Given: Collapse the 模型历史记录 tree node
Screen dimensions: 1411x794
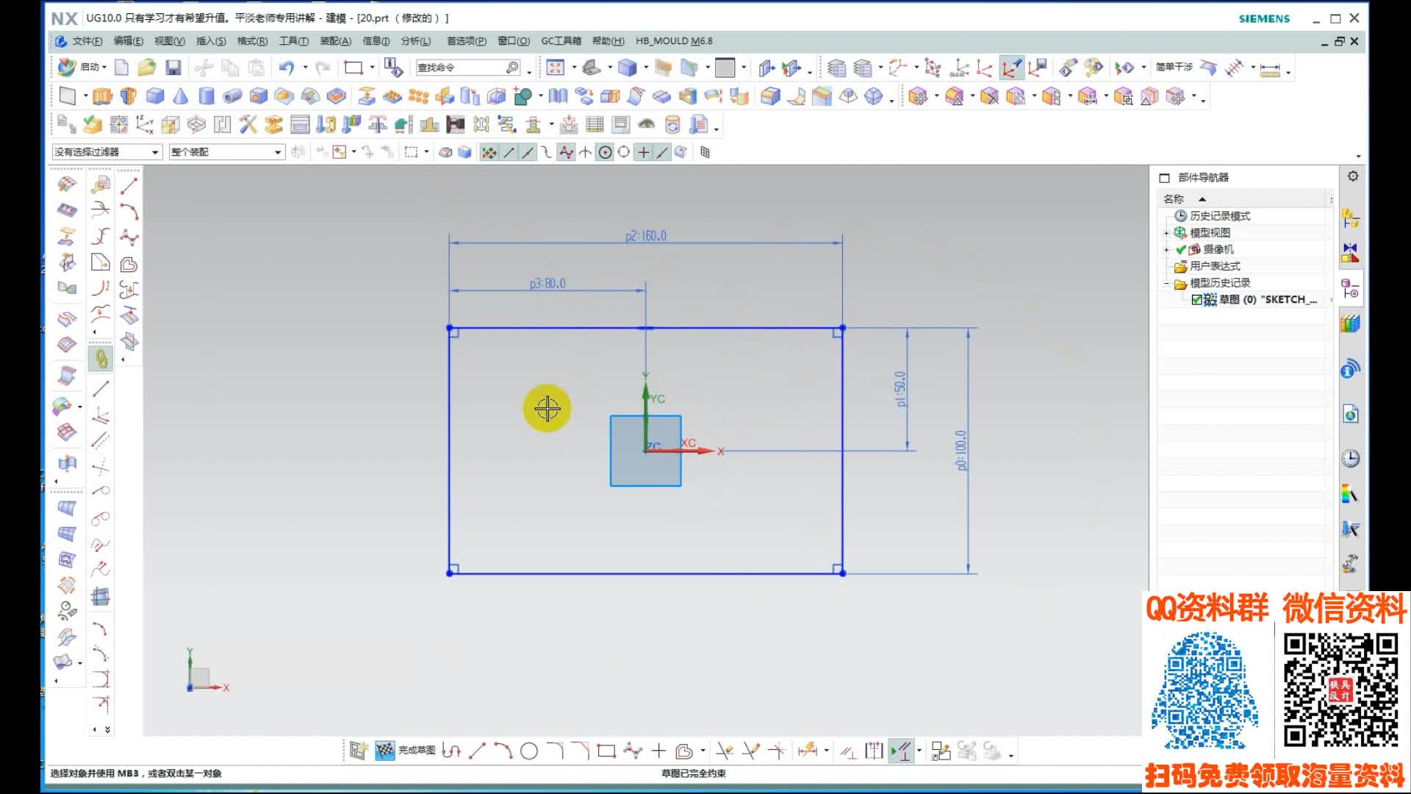Looking at the screenshot, I should tap(1166, 283).
